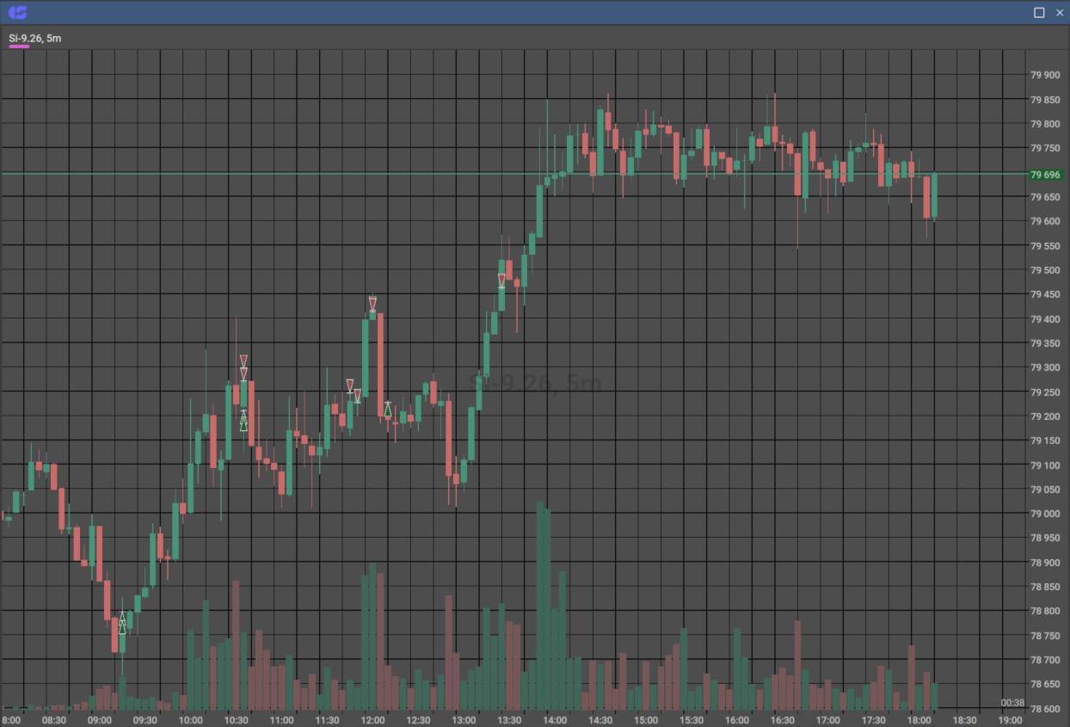Click the 13:30 time axis label
1070x727 pixels.
[509, 720]
